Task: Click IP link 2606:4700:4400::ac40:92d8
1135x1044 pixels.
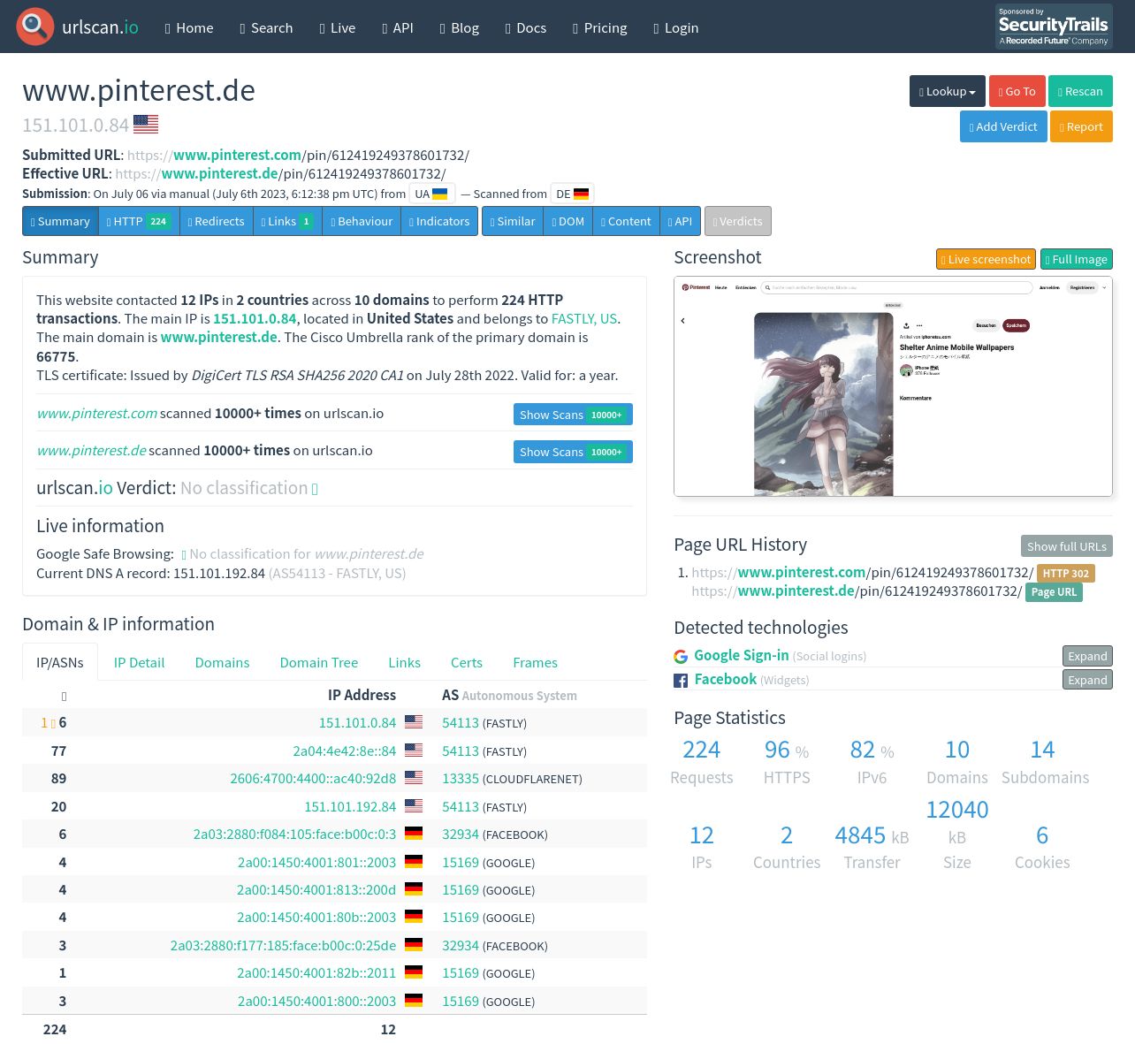Action: point(313,779)
